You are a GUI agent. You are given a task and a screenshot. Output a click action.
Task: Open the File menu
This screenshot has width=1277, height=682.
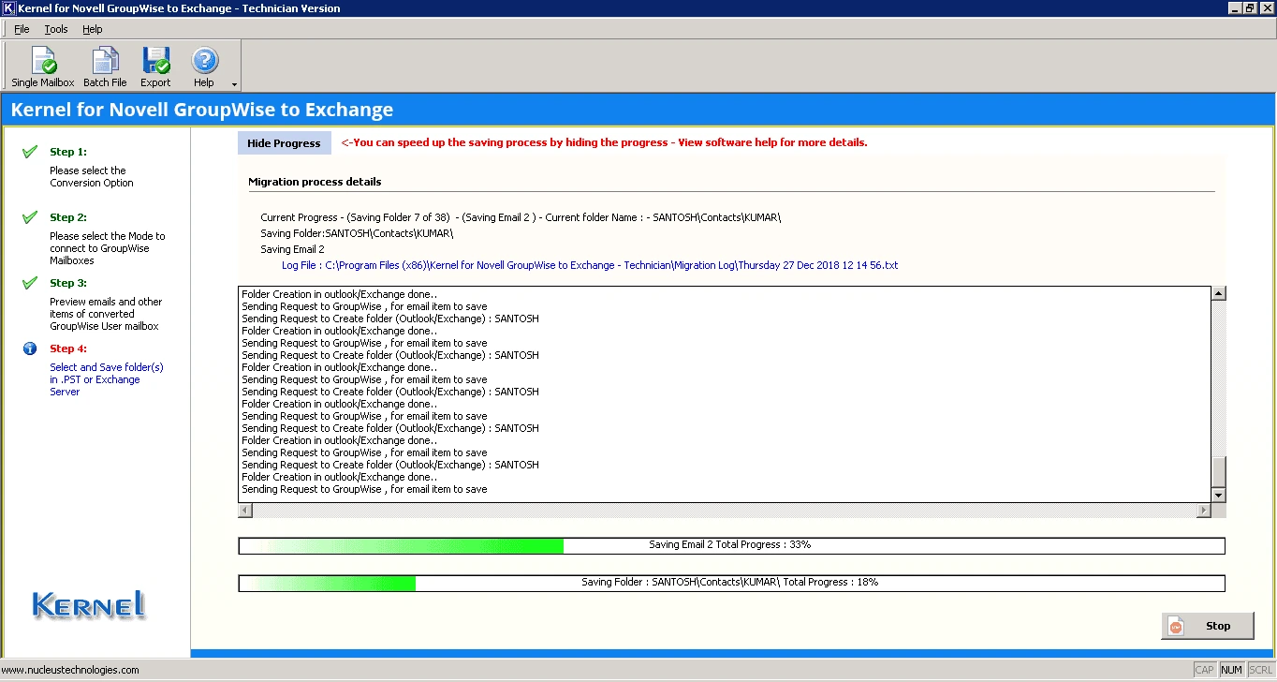click(x=22, y=29)
